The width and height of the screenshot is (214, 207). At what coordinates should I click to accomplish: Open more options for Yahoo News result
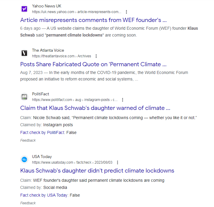126,12
